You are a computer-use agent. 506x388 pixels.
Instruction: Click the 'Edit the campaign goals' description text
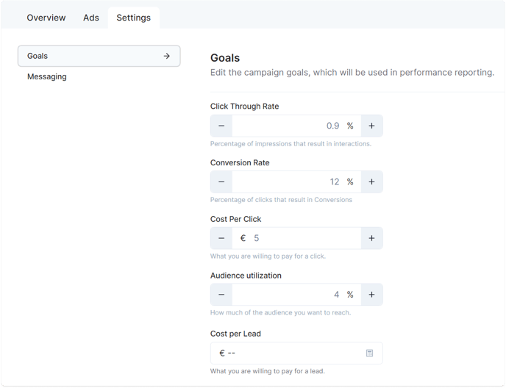pos(352,73)
